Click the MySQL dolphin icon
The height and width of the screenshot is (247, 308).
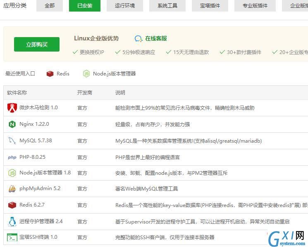[12, 141]
